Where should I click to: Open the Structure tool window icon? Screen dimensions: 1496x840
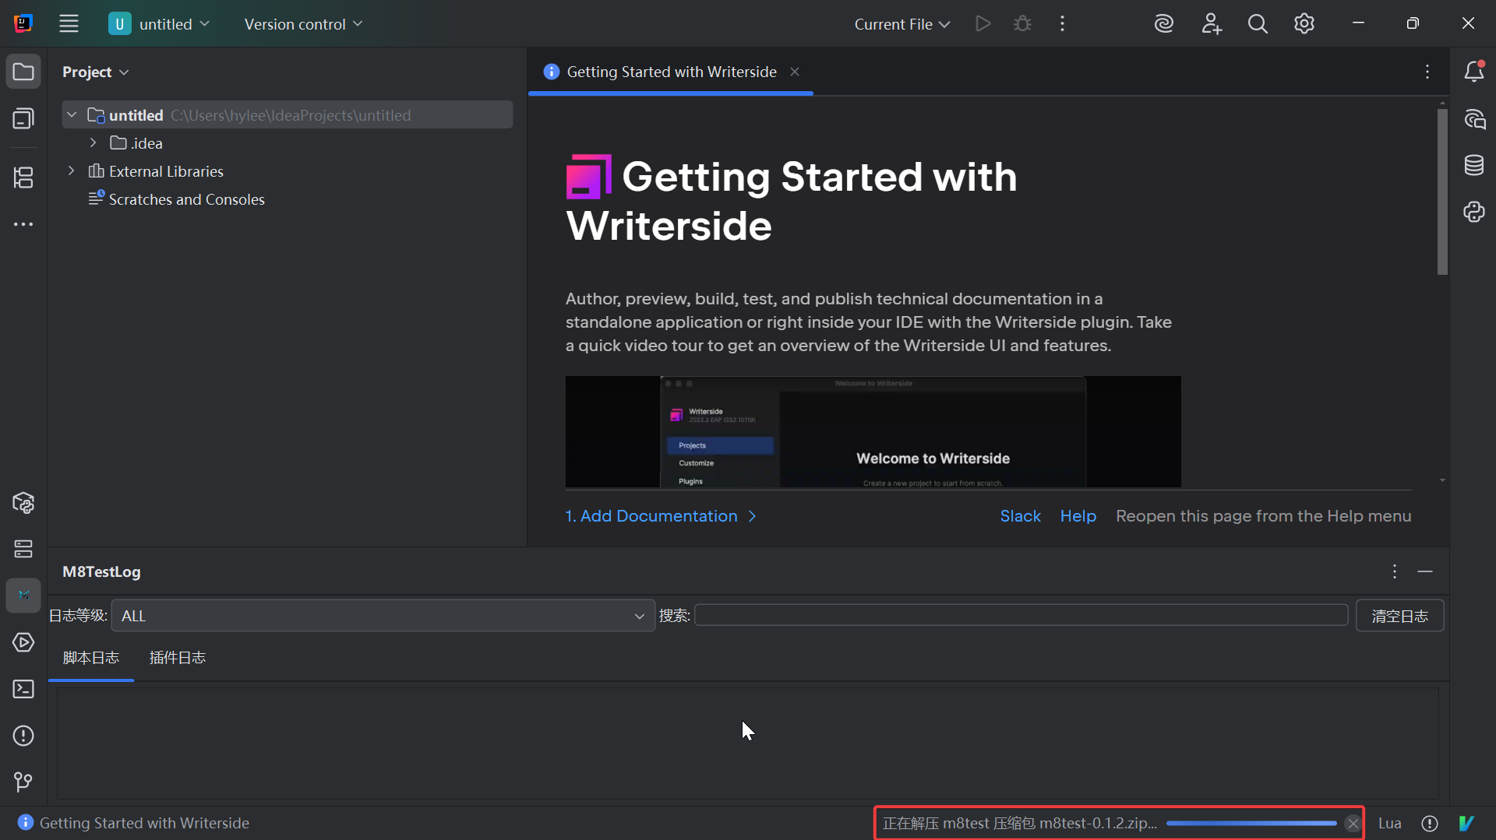tap(23, 177)
